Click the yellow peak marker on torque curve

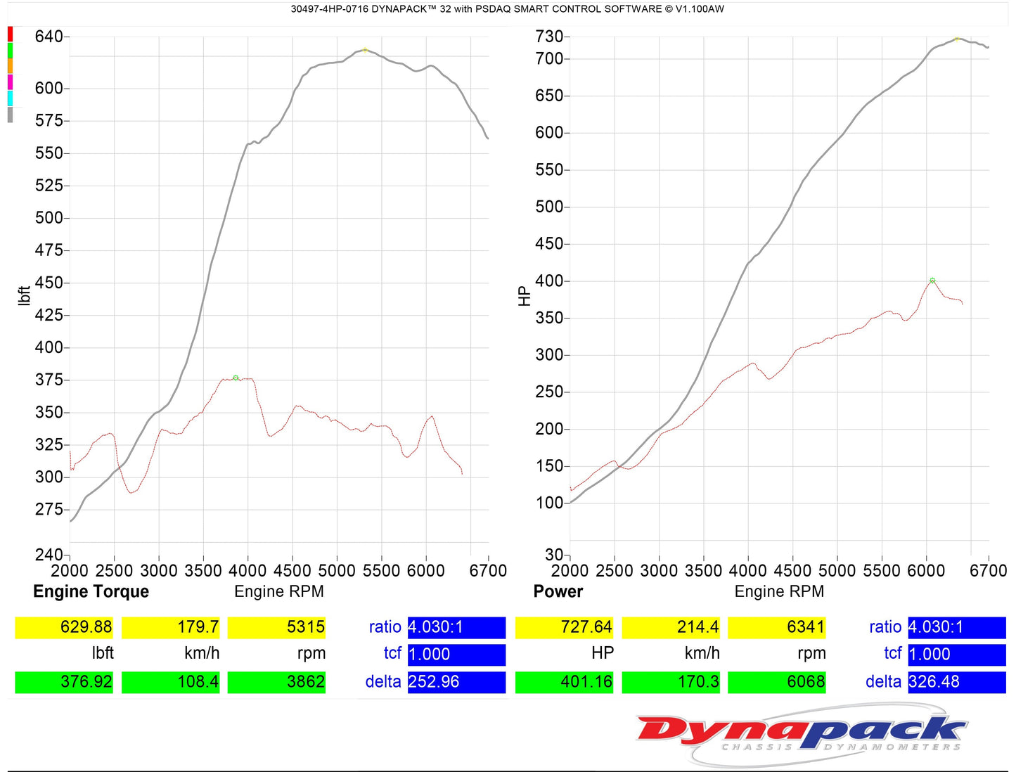(x=365, y=50)
